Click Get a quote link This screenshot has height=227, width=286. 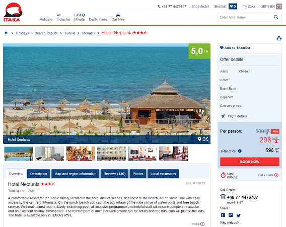point(268,175)
